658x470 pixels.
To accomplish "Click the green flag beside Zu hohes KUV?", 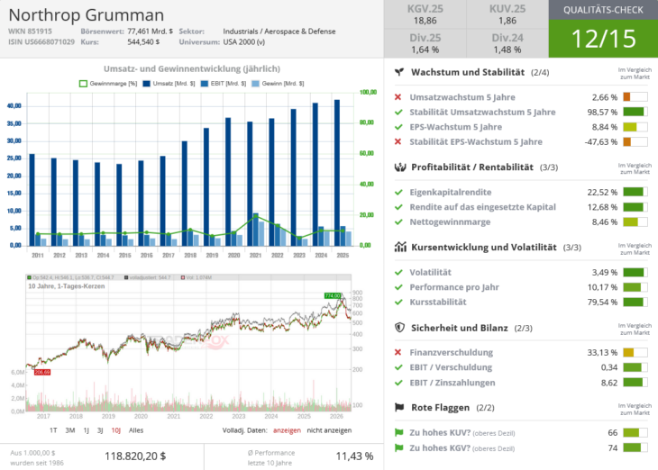I will click(x=399, y=432).
